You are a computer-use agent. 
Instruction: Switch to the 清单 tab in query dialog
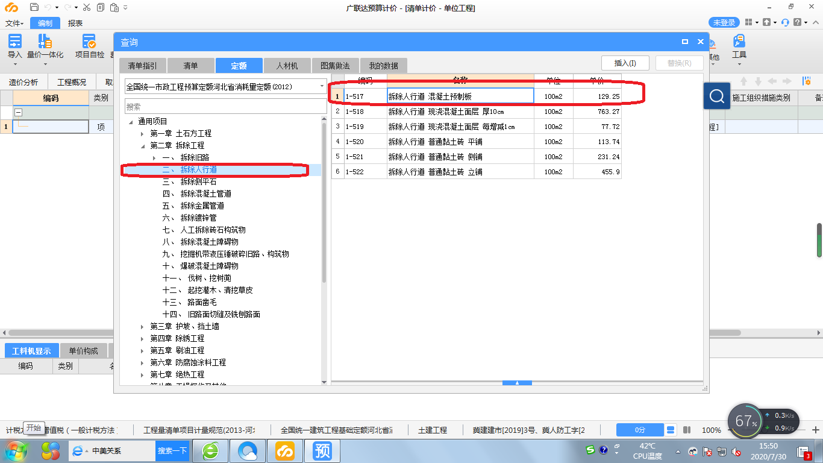pyautogui.click(x=190, y=66)
